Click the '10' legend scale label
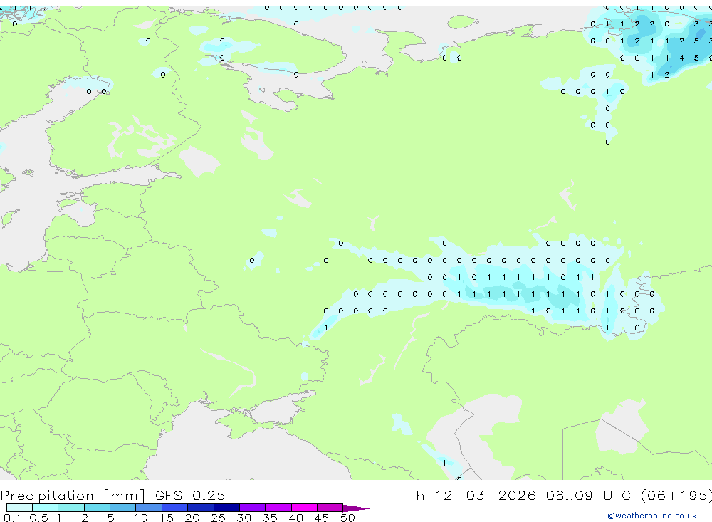 coord(141,518)
